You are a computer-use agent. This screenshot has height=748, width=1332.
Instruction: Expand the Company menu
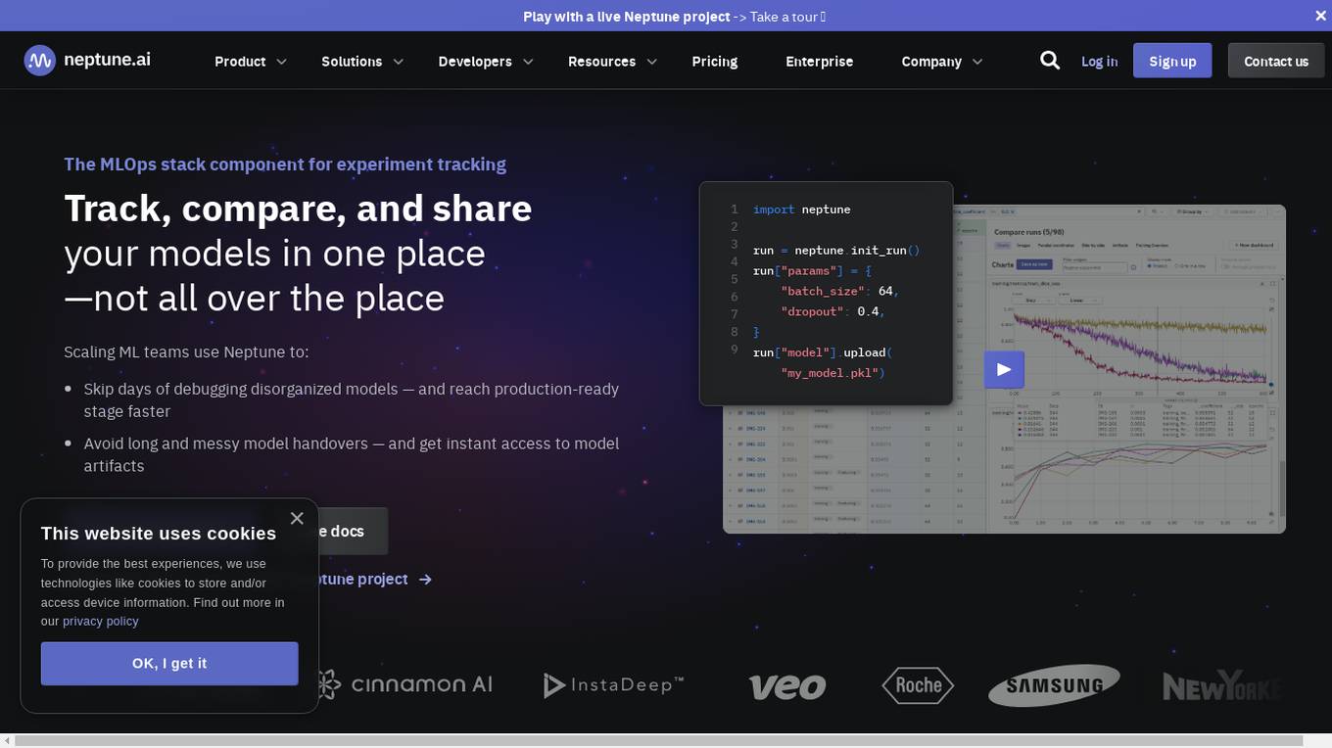[942, 61]
